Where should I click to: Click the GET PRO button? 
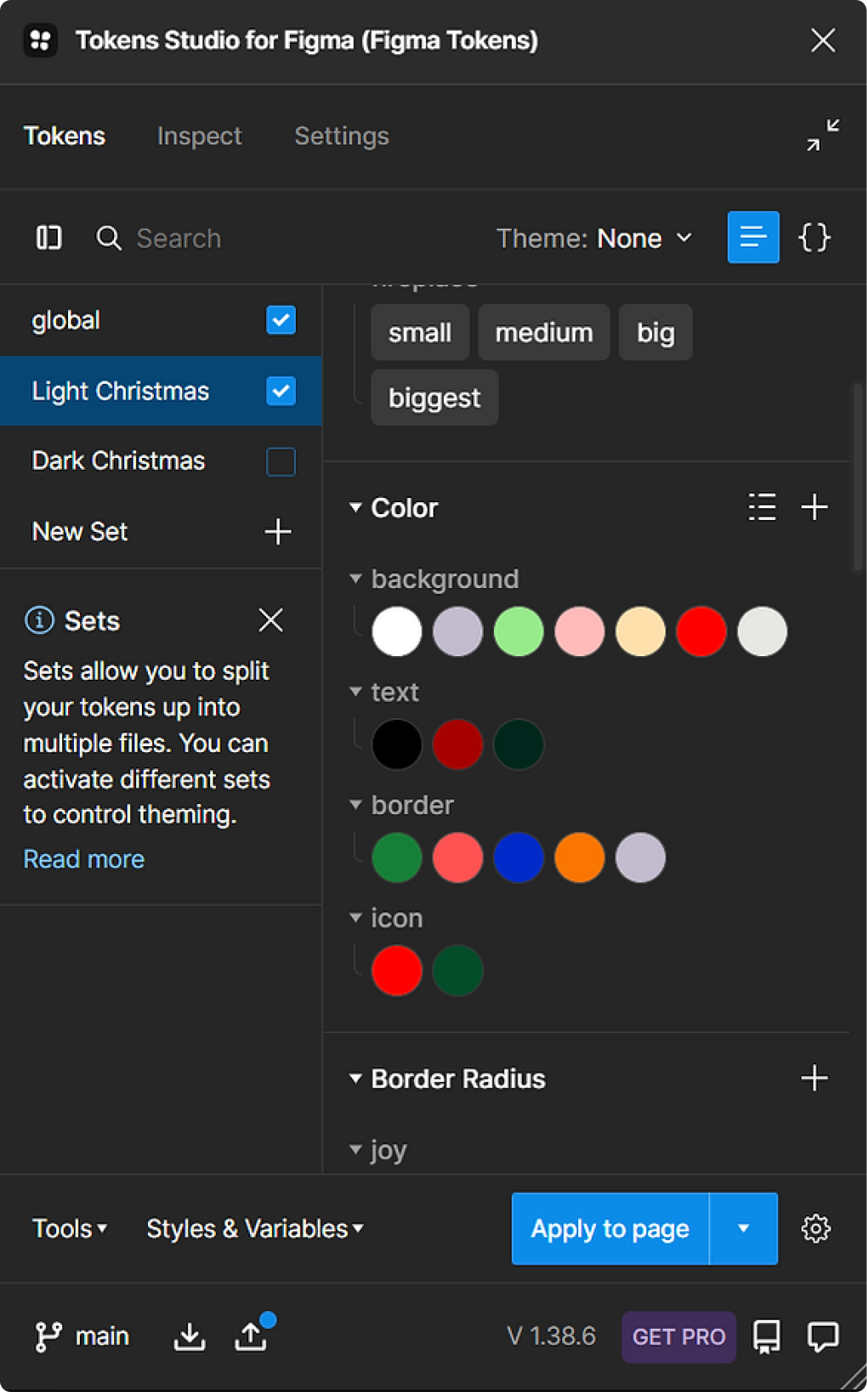[x=678, y=1337]
